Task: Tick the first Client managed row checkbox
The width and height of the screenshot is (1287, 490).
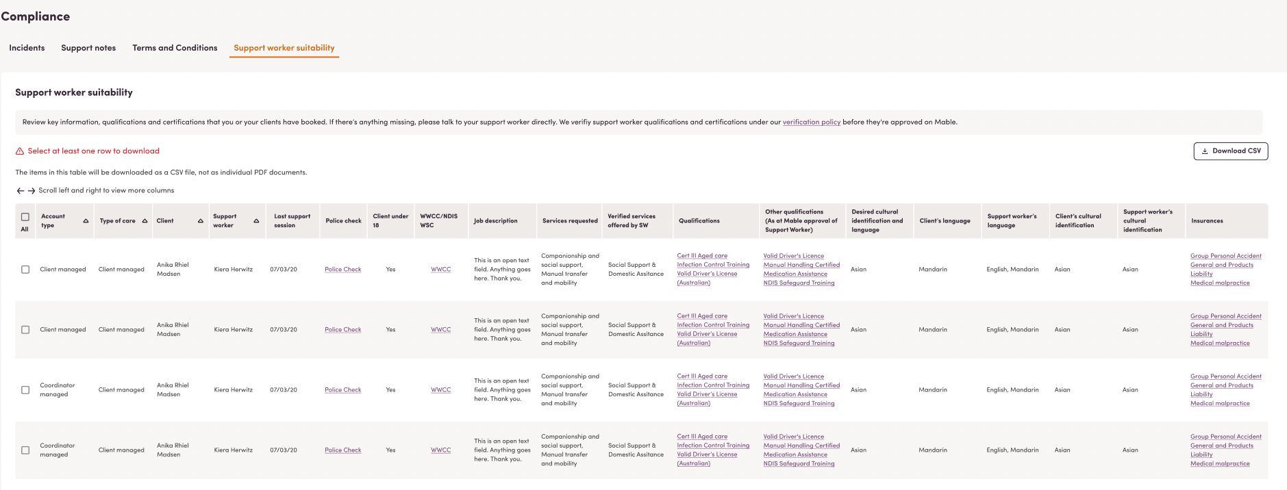Action: (25, 270)
